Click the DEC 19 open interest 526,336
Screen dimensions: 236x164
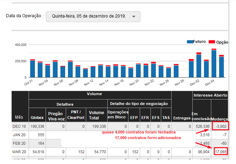[x=203, y=126]
